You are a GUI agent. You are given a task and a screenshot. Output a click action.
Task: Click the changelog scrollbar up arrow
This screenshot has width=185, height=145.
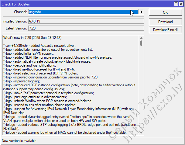(x=141, y=38)
